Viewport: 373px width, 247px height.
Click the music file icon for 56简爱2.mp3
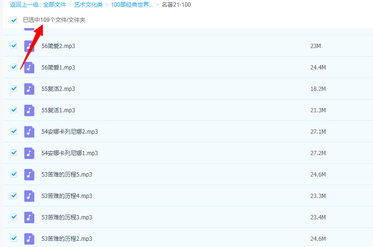[x=30, y=46]
